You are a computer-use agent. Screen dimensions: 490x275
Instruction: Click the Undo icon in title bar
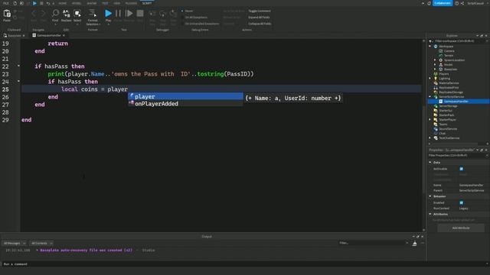(48, 3)
